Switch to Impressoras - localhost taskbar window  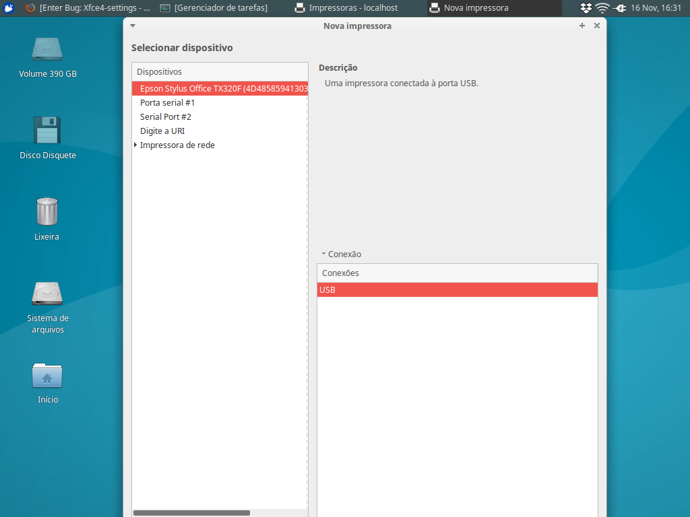[346, 8]
